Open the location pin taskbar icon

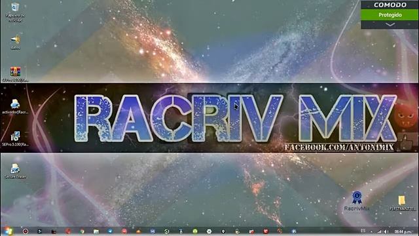[x=223, y=231]
